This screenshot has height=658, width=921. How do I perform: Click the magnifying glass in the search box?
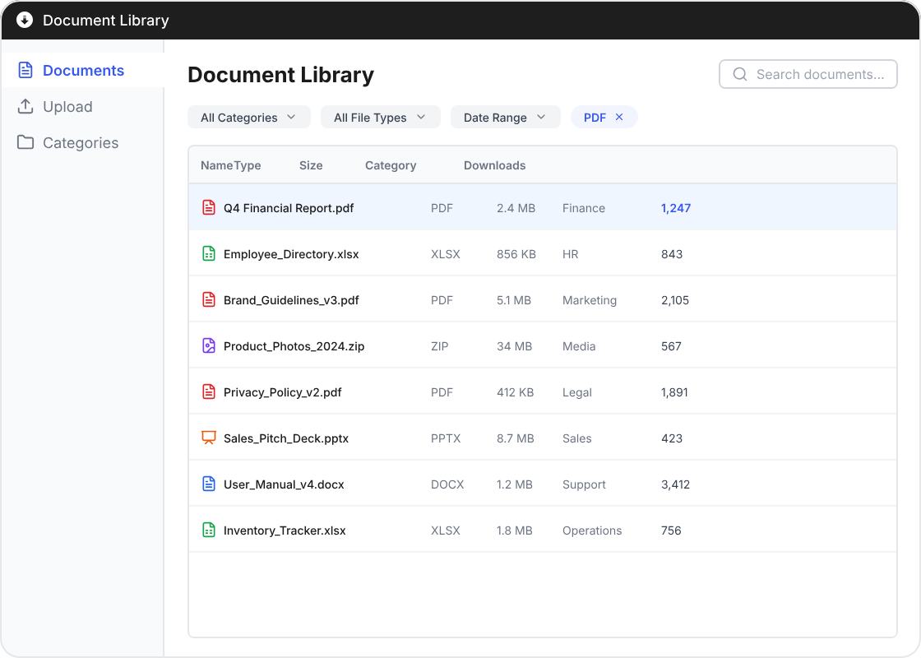coord(739,74)
